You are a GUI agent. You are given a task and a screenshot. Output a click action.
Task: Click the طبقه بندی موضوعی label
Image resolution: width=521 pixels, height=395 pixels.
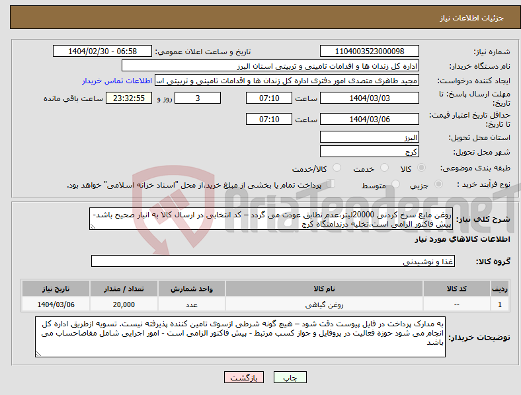coord(475,168)
